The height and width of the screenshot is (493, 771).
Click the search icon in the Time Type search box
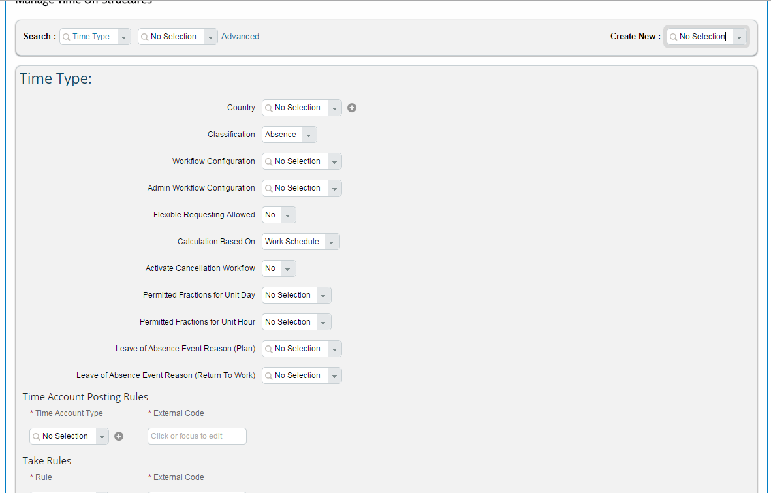click(x=67, y=37)
